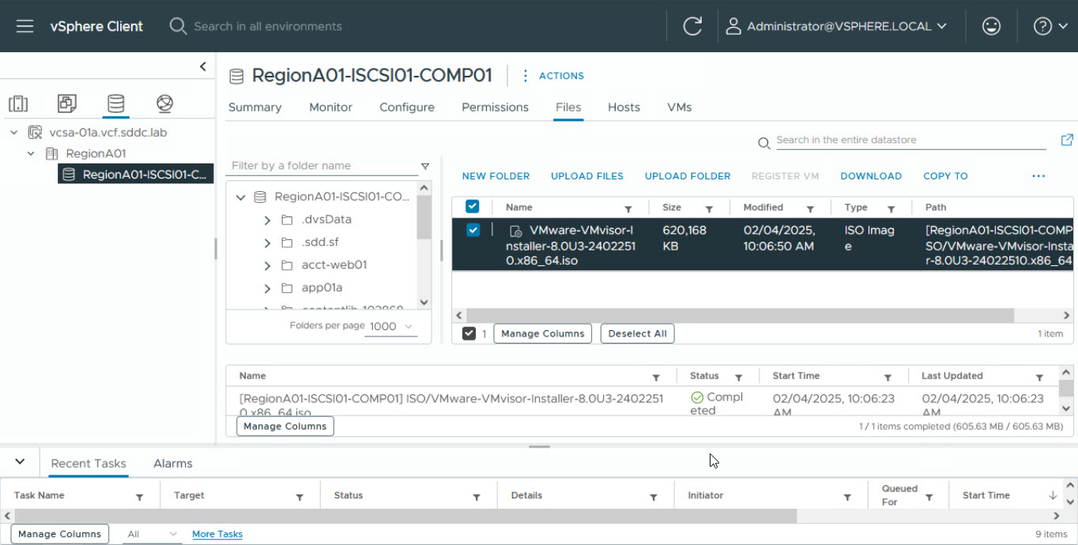Click the Search in the entire datastore field
This screenshot has width=1078, height=545.
910,140
